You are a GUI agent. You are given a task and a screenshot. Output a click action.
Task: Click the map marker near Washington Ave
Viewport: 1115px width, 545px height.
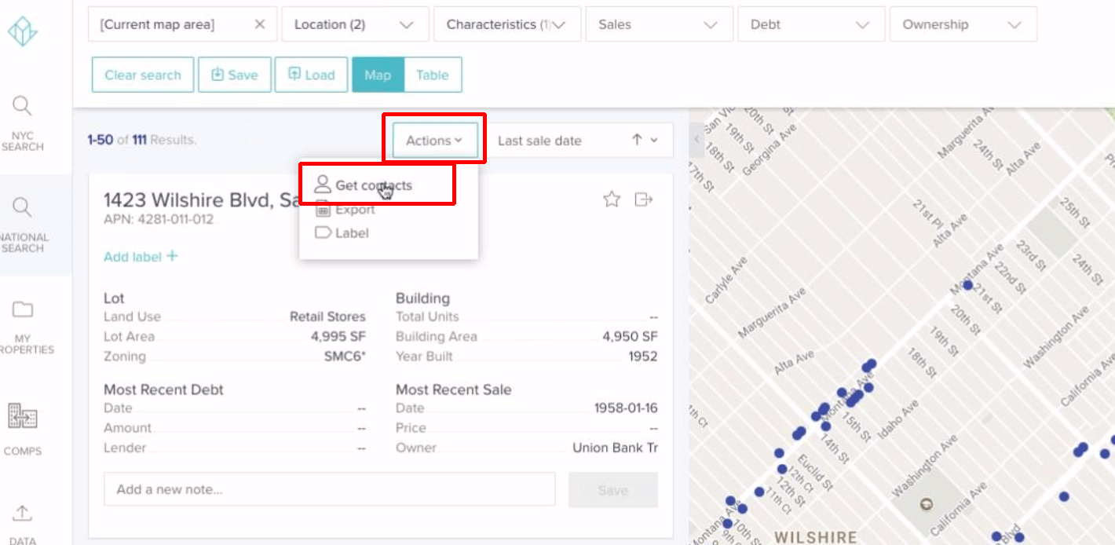click(x=927, y=504)
